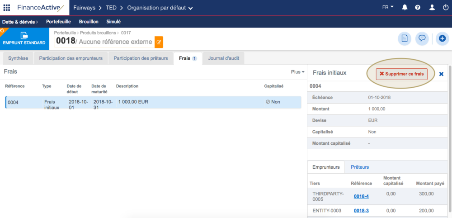Screen dimensions: 452x218
Task: Open the user profile icon
Action: (x=432, y=8)
